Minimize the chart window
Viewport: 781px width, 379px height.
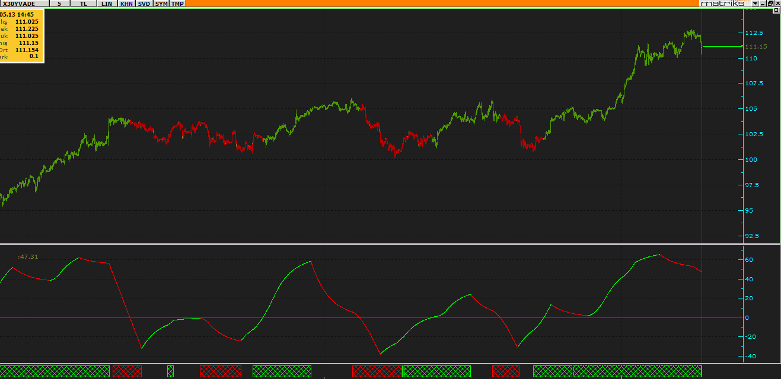[x=763, y=4]
